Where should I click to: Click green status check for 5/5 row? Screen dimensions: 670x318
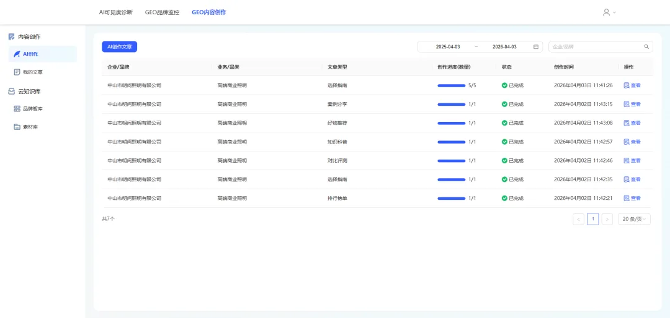click(x=504, y=85)
